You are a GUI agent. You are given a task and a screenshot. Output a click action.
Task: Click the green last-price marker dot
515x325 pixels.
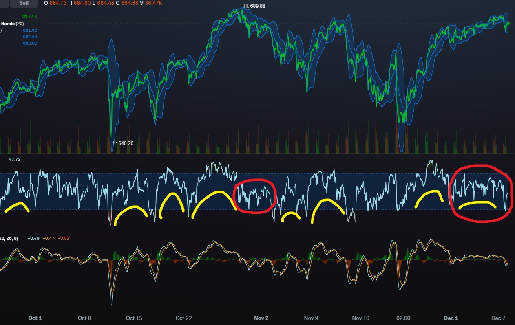tap(508, 23)
